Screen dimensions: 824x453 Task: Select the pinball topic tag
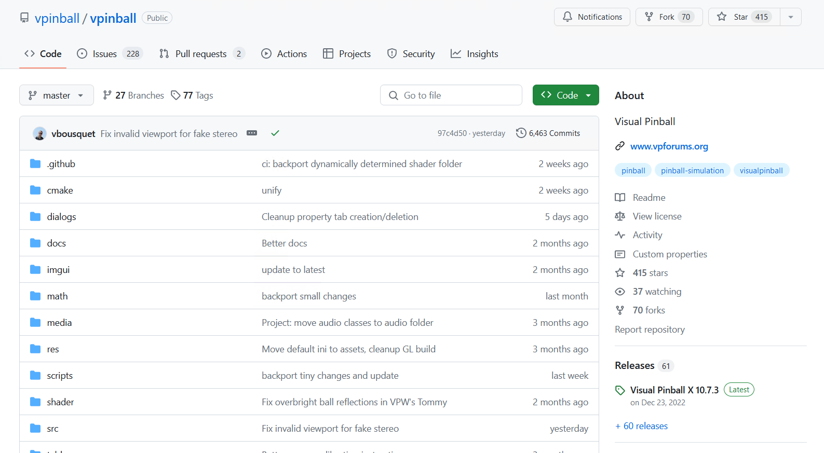(633, 171)
